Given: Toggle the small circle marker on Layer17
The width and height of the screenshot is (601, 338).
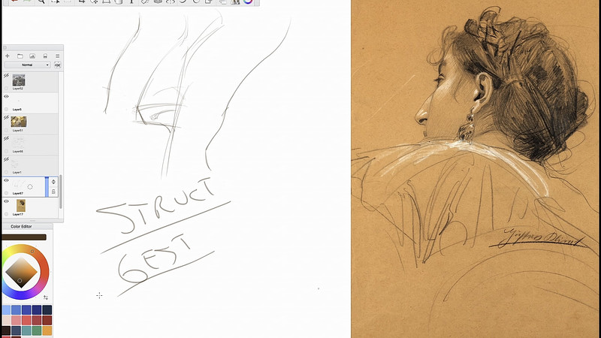Looking at the screenshot, I should [x=6, y=214].
